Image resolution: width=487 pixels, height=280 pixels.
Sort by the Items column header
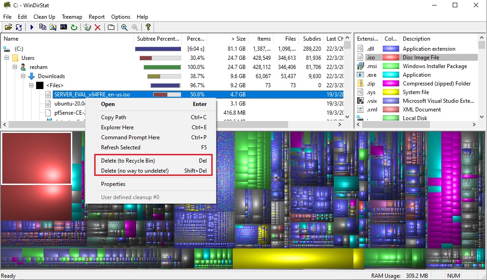tap(260, 39)
